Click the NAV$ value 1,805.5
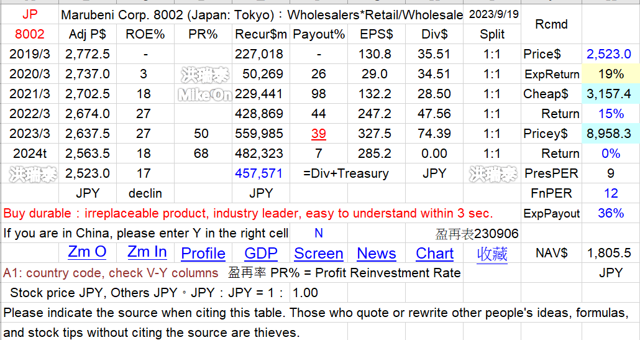 [611, 253]
